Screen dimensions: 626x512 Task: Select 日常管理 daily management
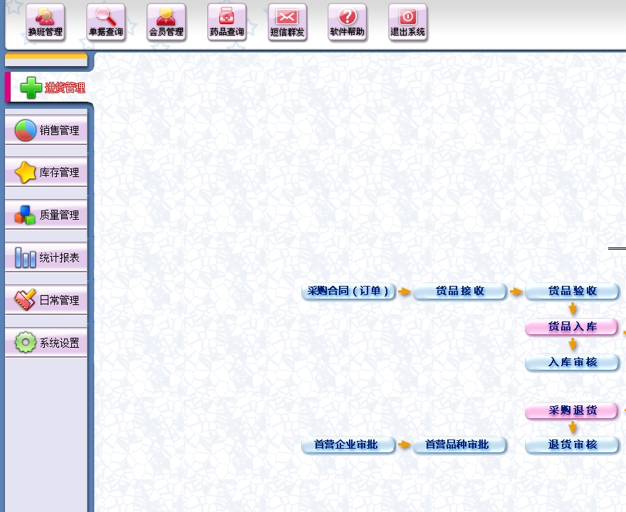click(x=47, y=300)
